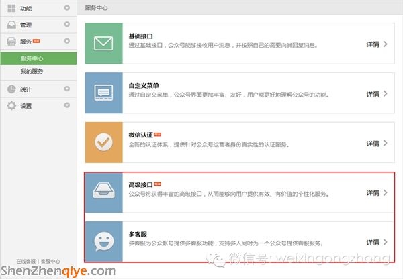Click the 管理 inbox icon in sidebar
This screenshot has width=403, height=279.
tap(11, 25)
